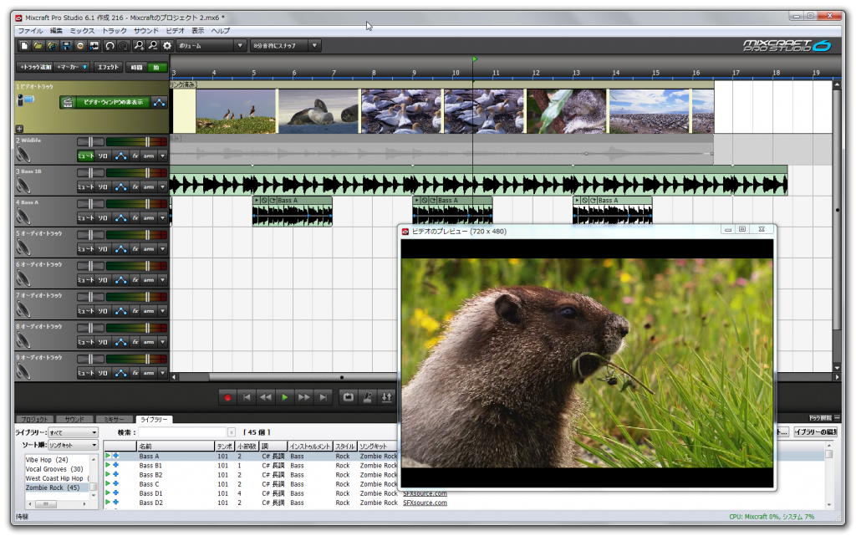Click the add track button
856x536 pixels.
pyautogui.click(x=35, y=67)
